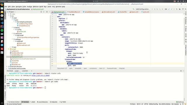Click the Git update project icon

[169, 9]
